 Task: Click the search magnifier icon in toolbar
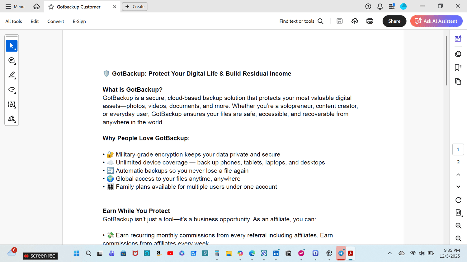321,21
